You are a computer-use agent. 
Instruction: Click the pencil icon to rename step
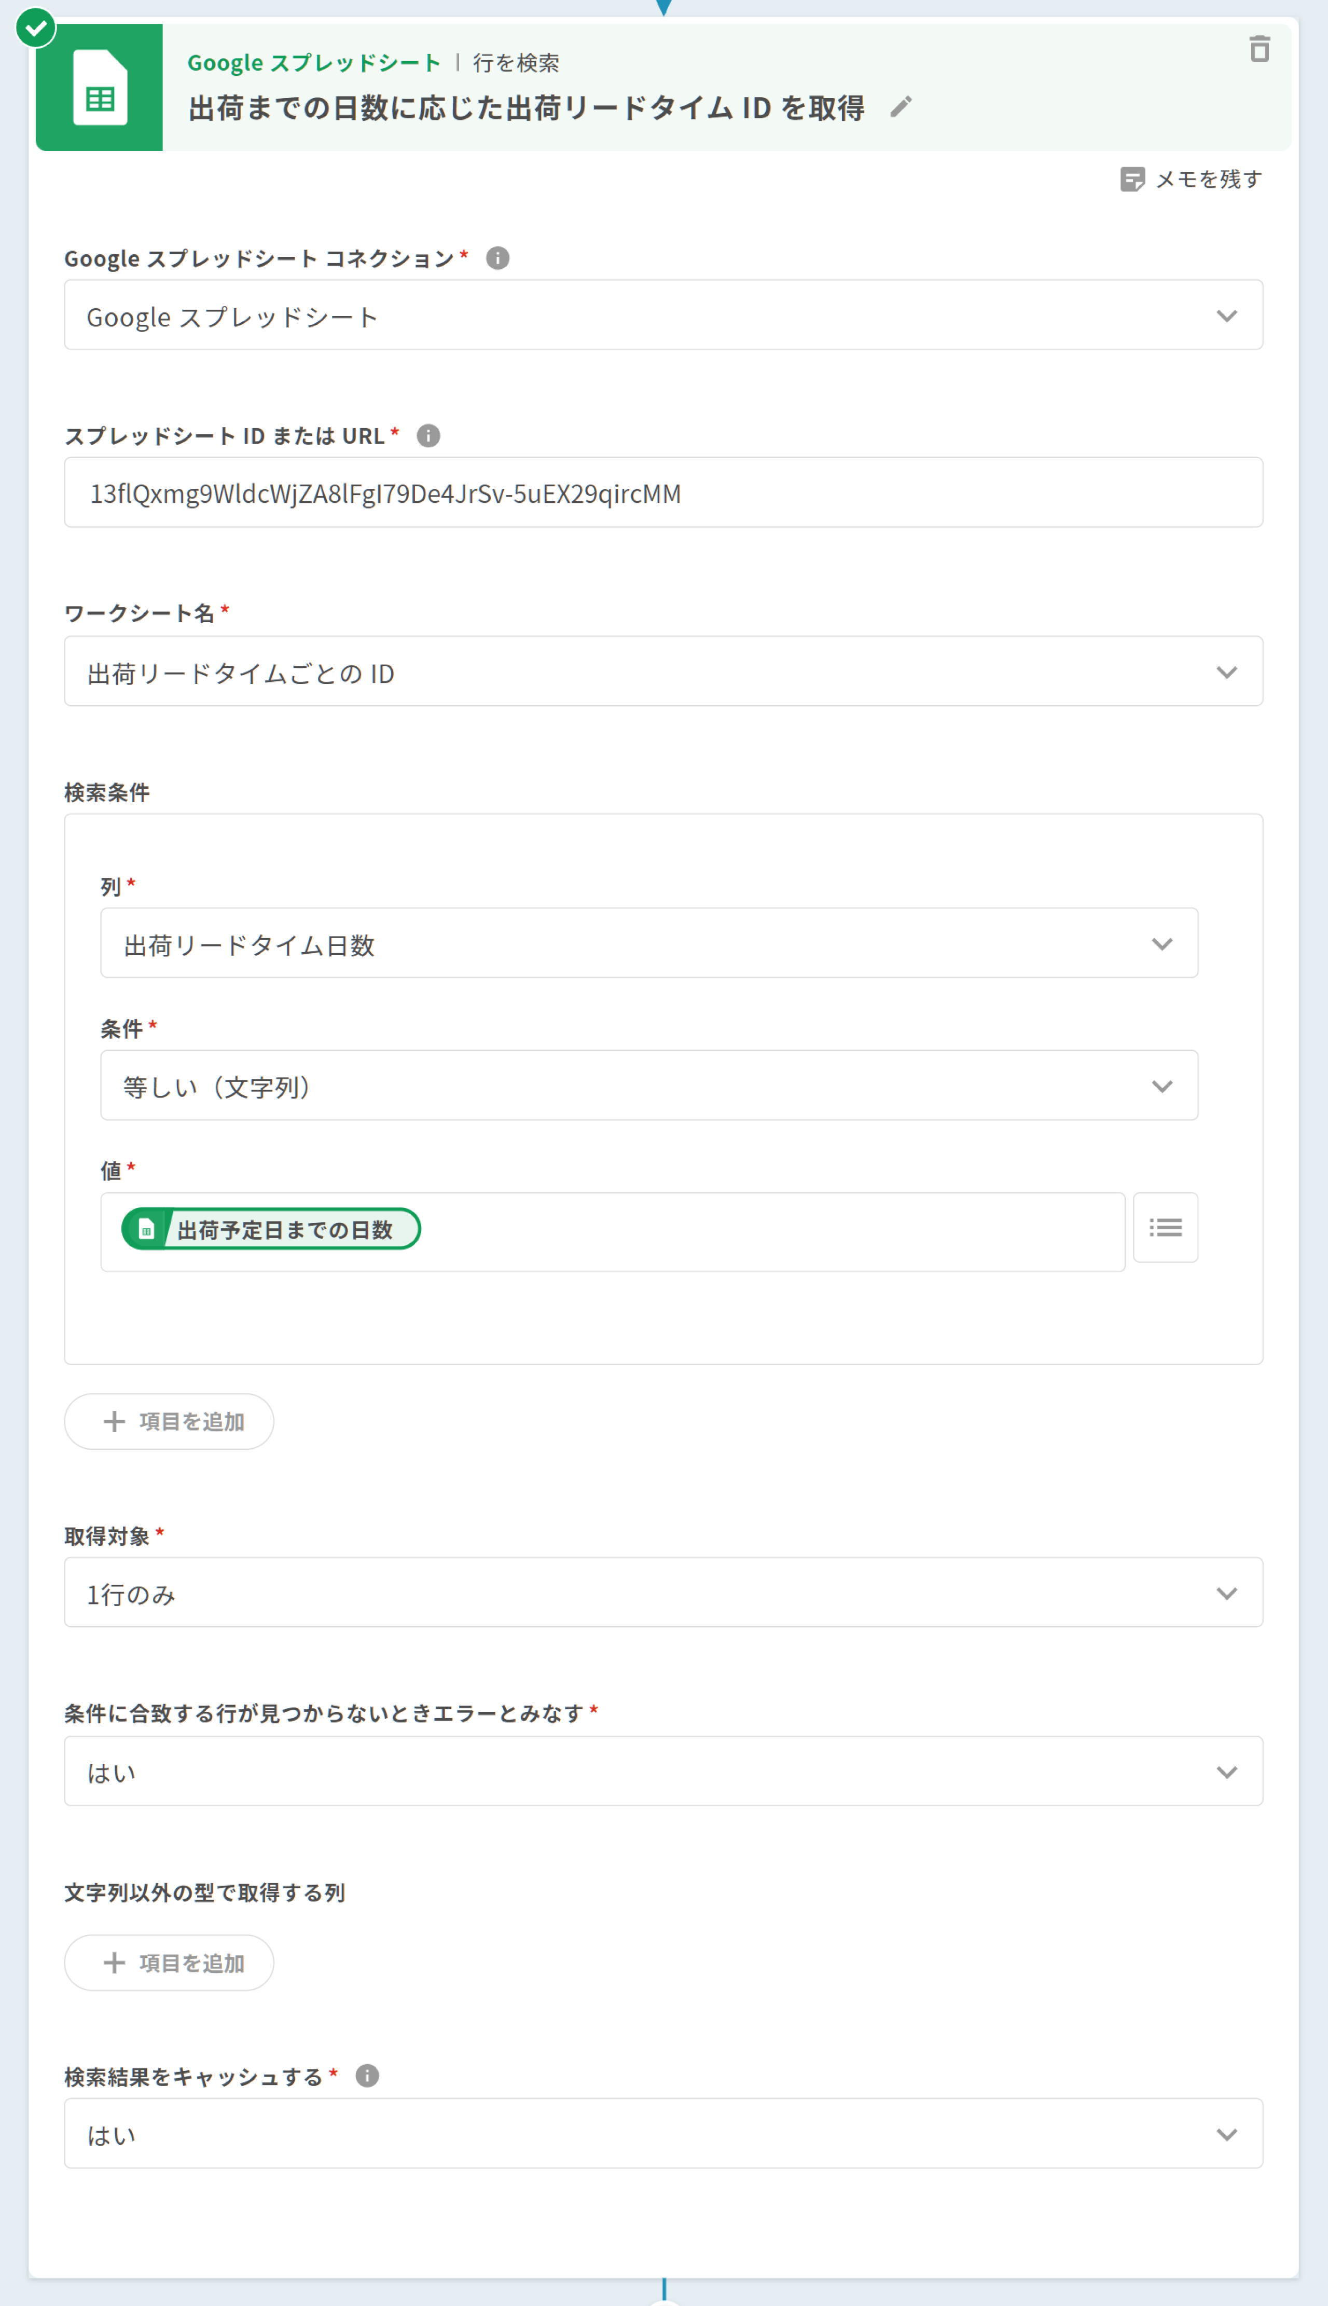click(x=900, y=107)
